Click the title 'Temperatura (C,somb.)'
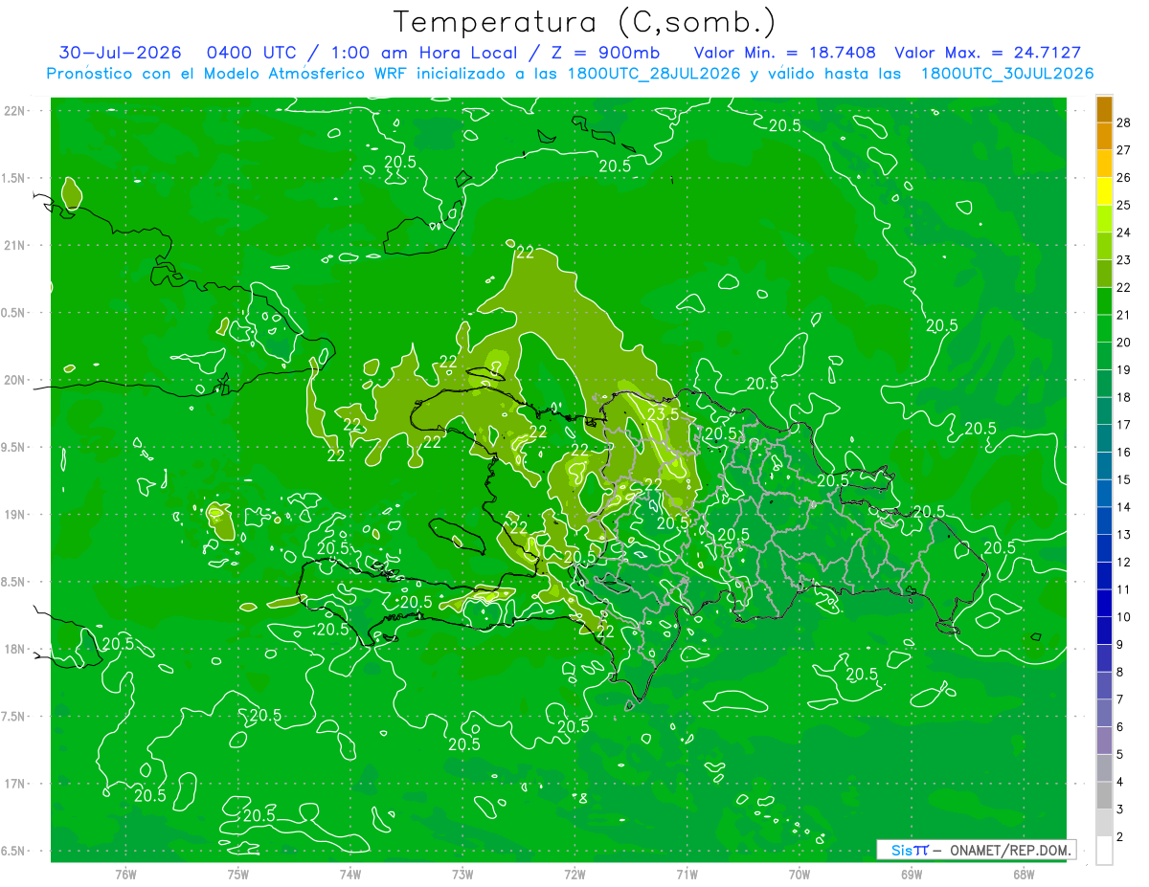 [x=585, y=22]
